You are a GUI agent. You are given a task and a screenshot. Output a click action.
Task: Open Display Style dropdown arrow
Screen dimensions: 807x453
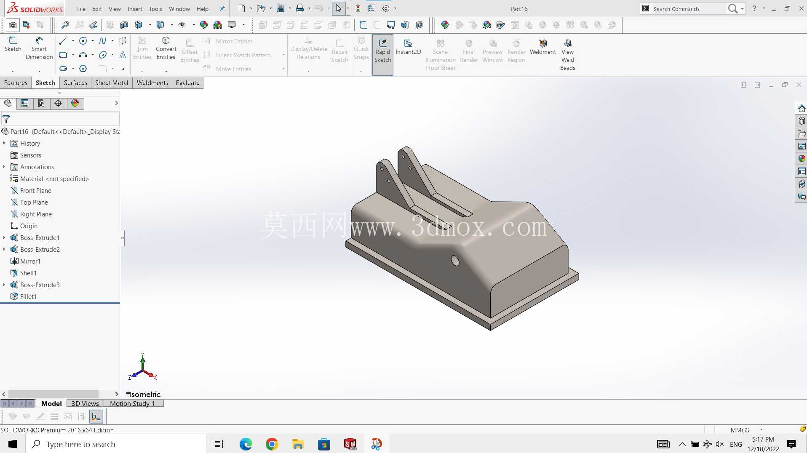[171, 25]
